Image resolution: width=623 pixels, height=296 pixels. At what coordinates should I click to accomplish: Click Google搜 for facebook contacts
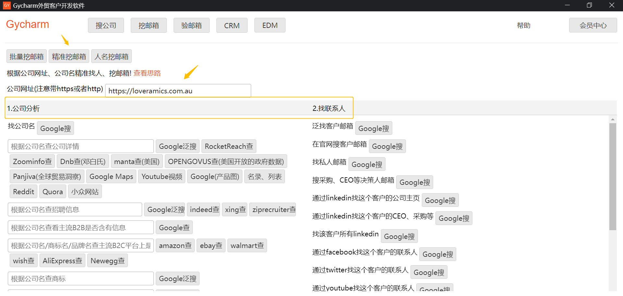tap(438, 254)
